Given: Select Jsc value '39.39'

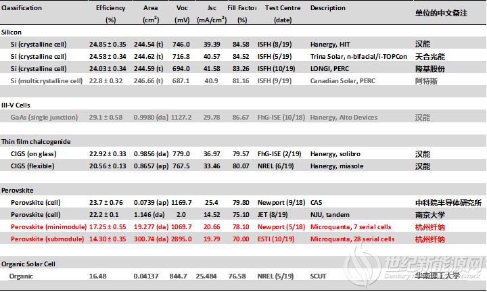Looking at the screenshot, I should point(212,45).
